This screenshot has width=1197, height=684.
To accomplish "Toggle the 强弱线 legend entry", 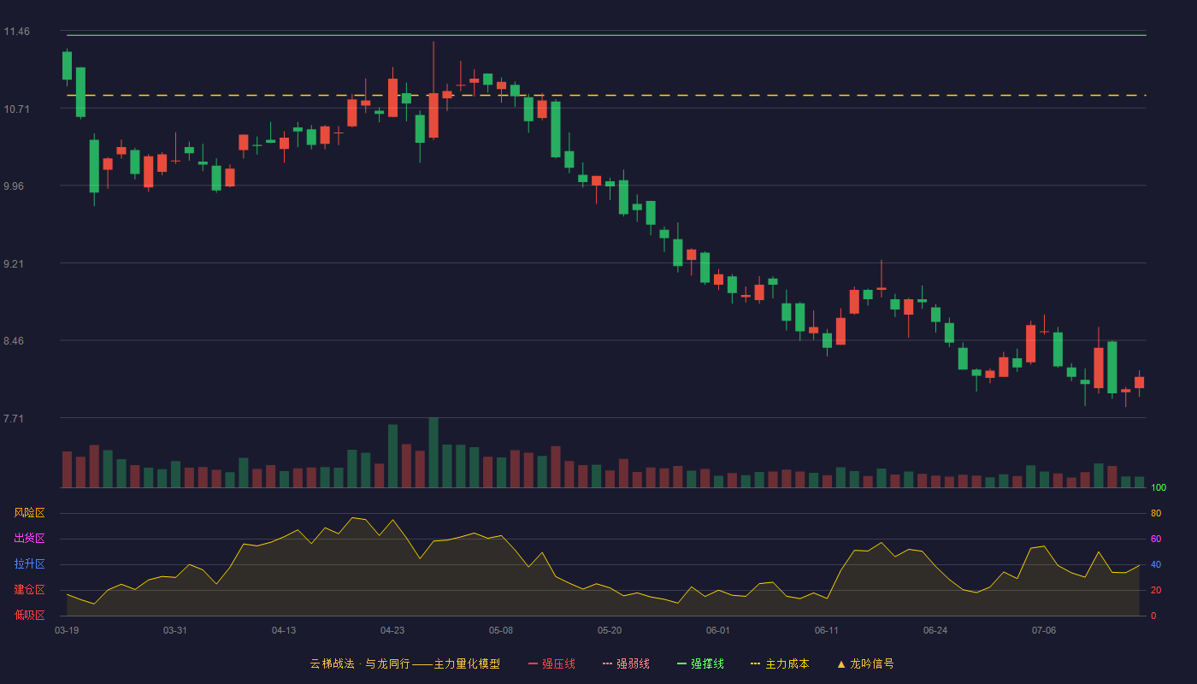I will click(x=626, y=663).
